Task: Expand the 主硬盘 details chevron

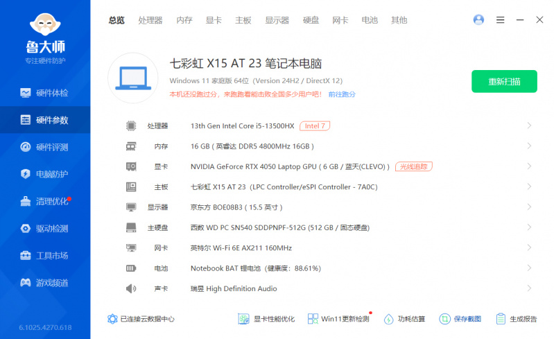Action: click(x=529, y=227)
